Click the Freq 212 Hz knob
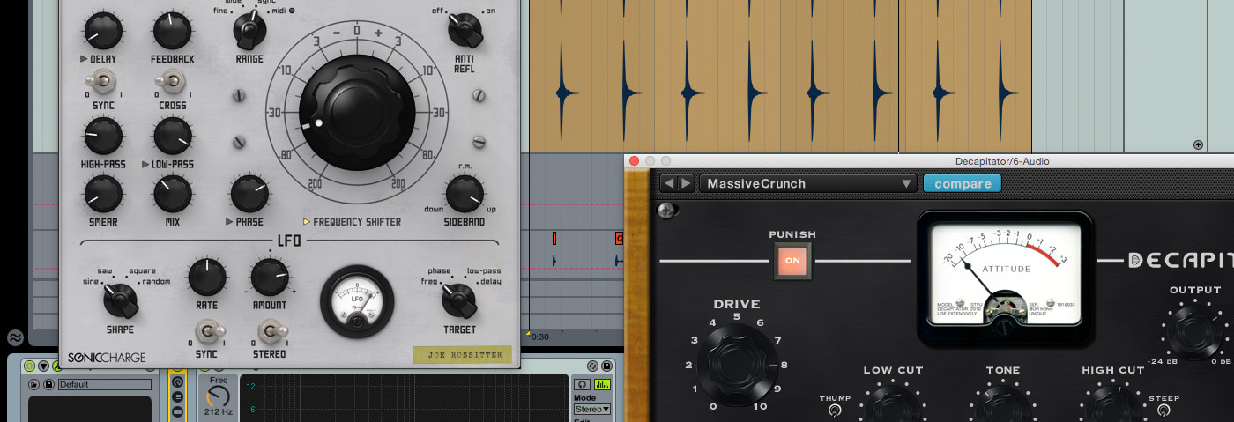 (218, 396)
